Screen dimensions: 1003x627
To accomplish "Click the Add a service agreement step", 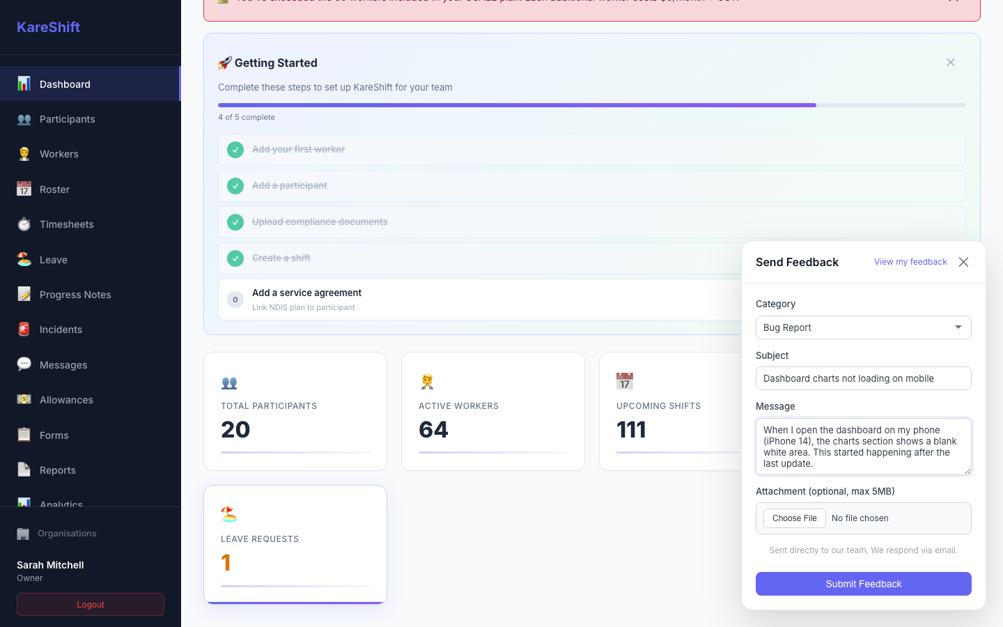I will 480,300.
